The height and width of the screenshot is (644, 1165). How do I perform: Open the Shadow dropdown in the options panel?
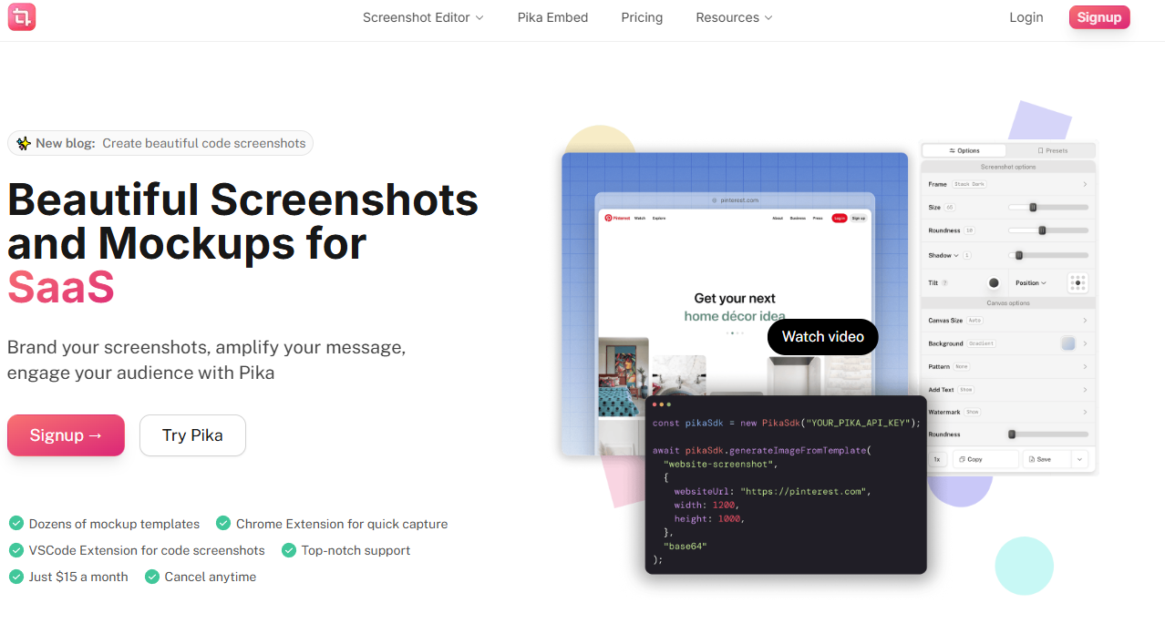[x=943, y=255]
